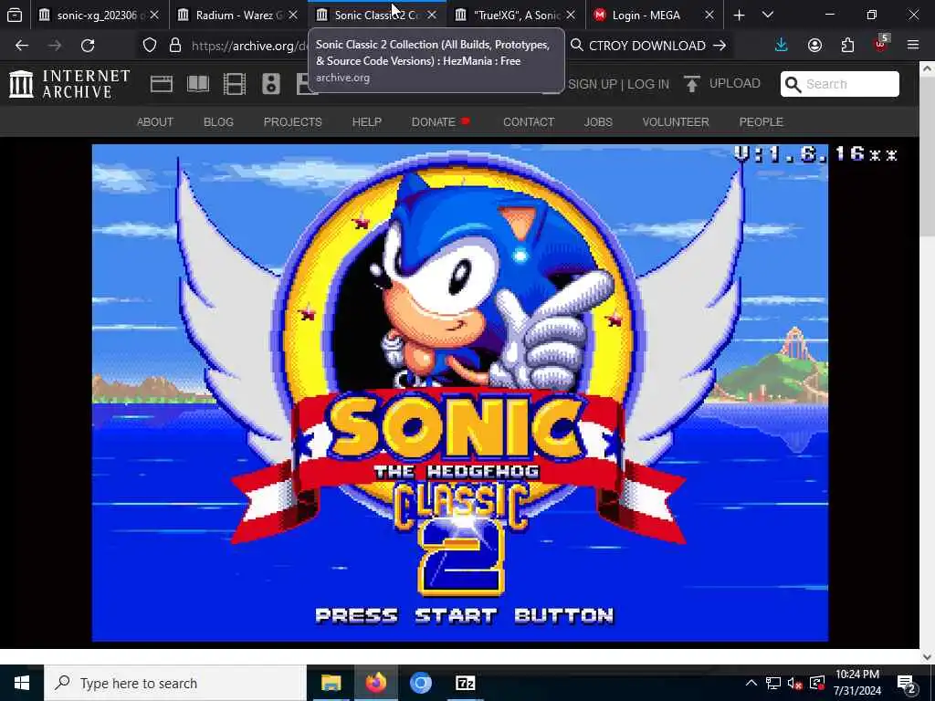Screen dimensions: 935x701
Task: Click the page vertical scrollbar thumb
Action: [x=928, y=156]
